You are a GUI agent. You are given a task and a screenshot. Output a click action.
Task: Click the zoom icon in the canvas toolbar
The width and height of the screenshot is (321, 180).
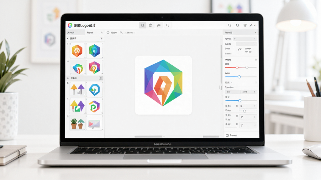(121, 32)
